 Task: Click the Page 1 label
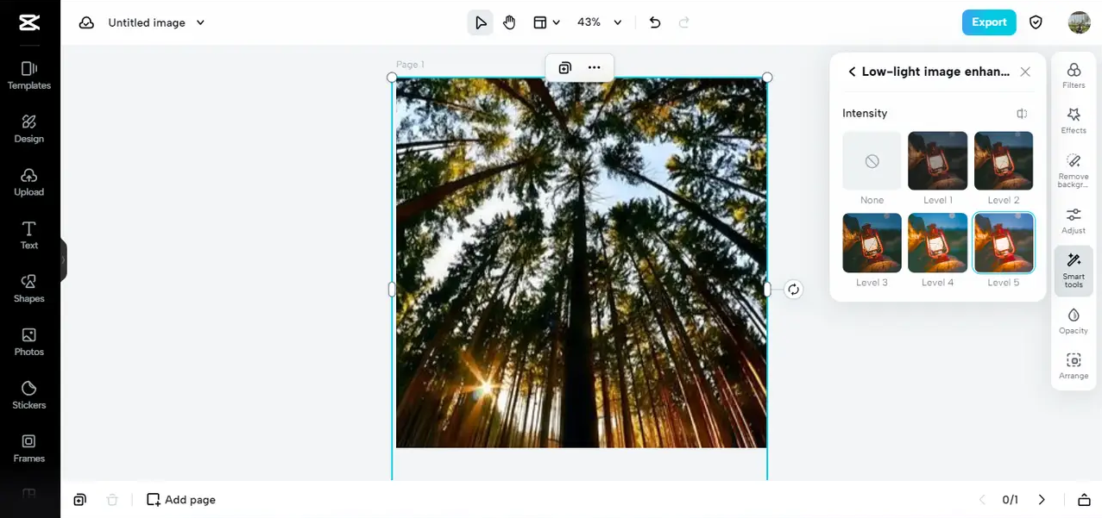pyautogui.click(x=410, y=65)
